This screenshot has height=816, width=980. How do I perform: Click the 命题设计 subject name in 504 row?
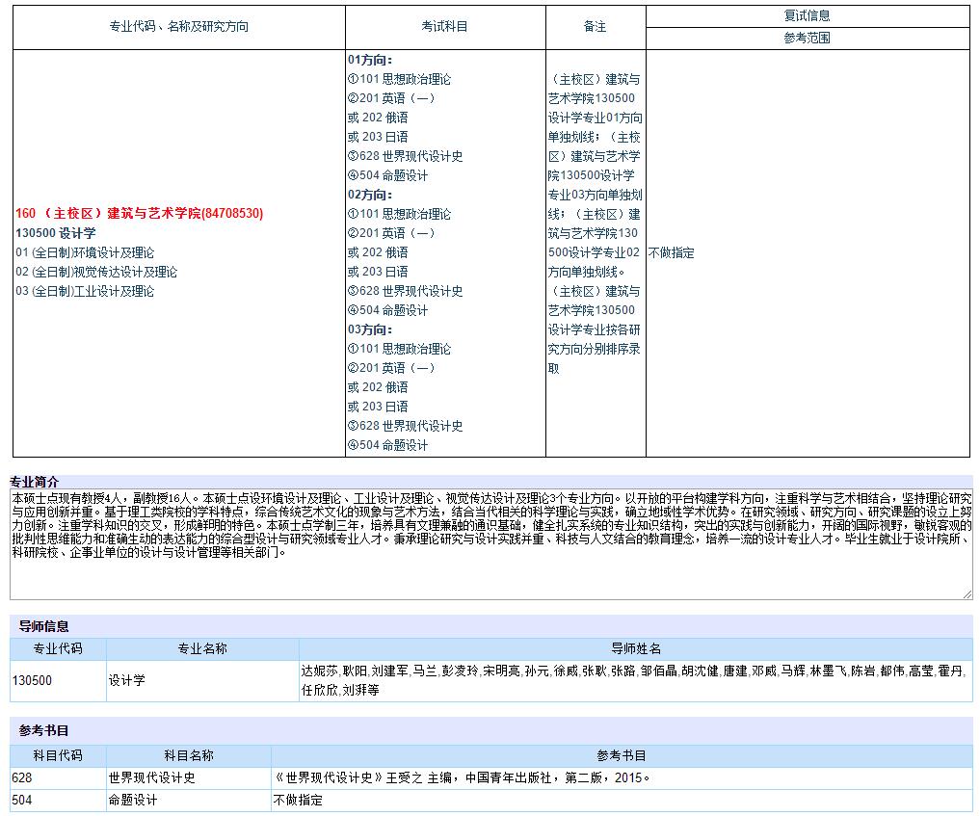click(133, 801)
